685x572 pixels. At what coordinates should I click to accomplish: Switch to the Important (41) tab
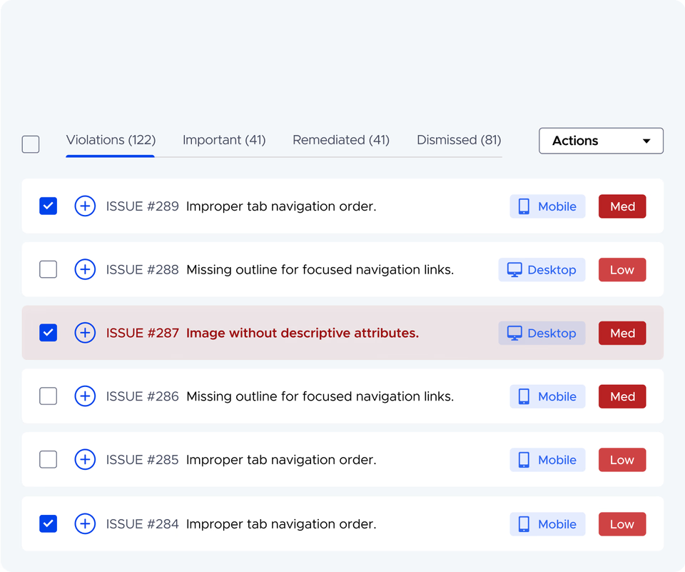[224, 140]
